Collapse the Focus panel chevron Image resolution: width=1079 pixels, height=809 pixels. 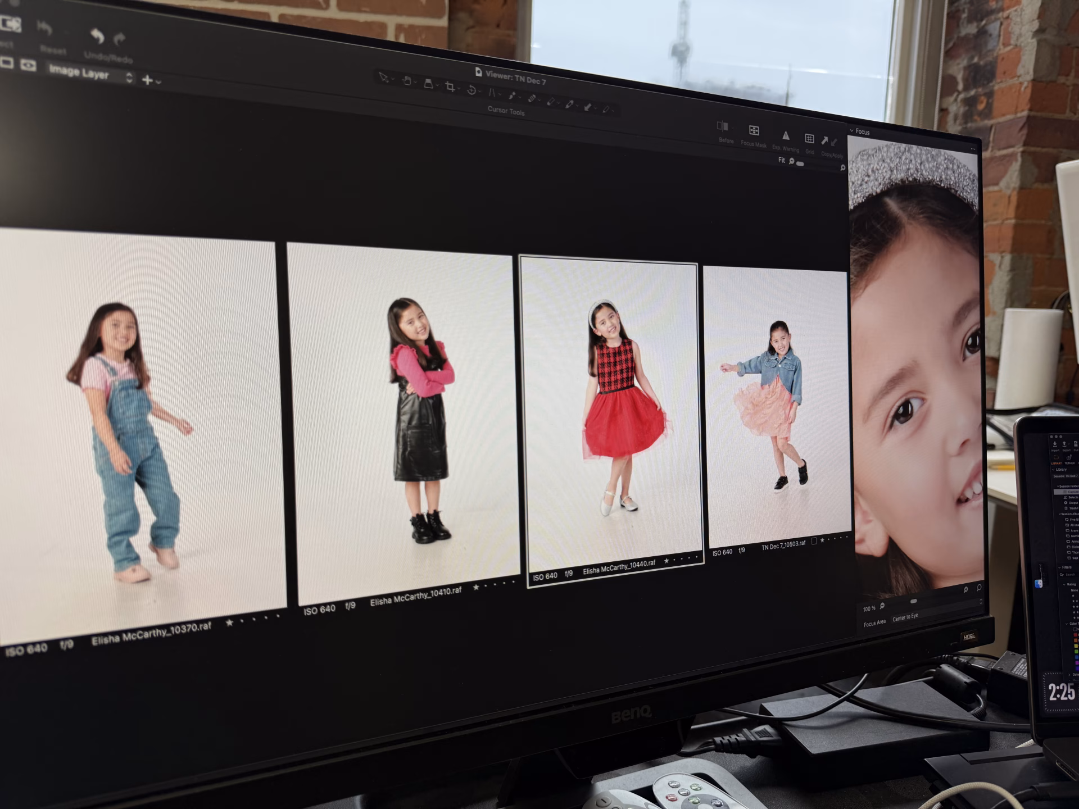point(852,131)
